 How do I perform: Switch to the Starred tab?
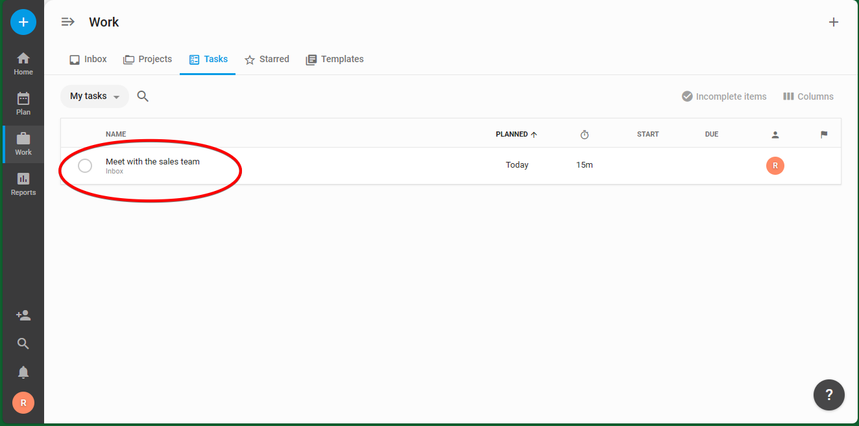[x=267, y=59]
